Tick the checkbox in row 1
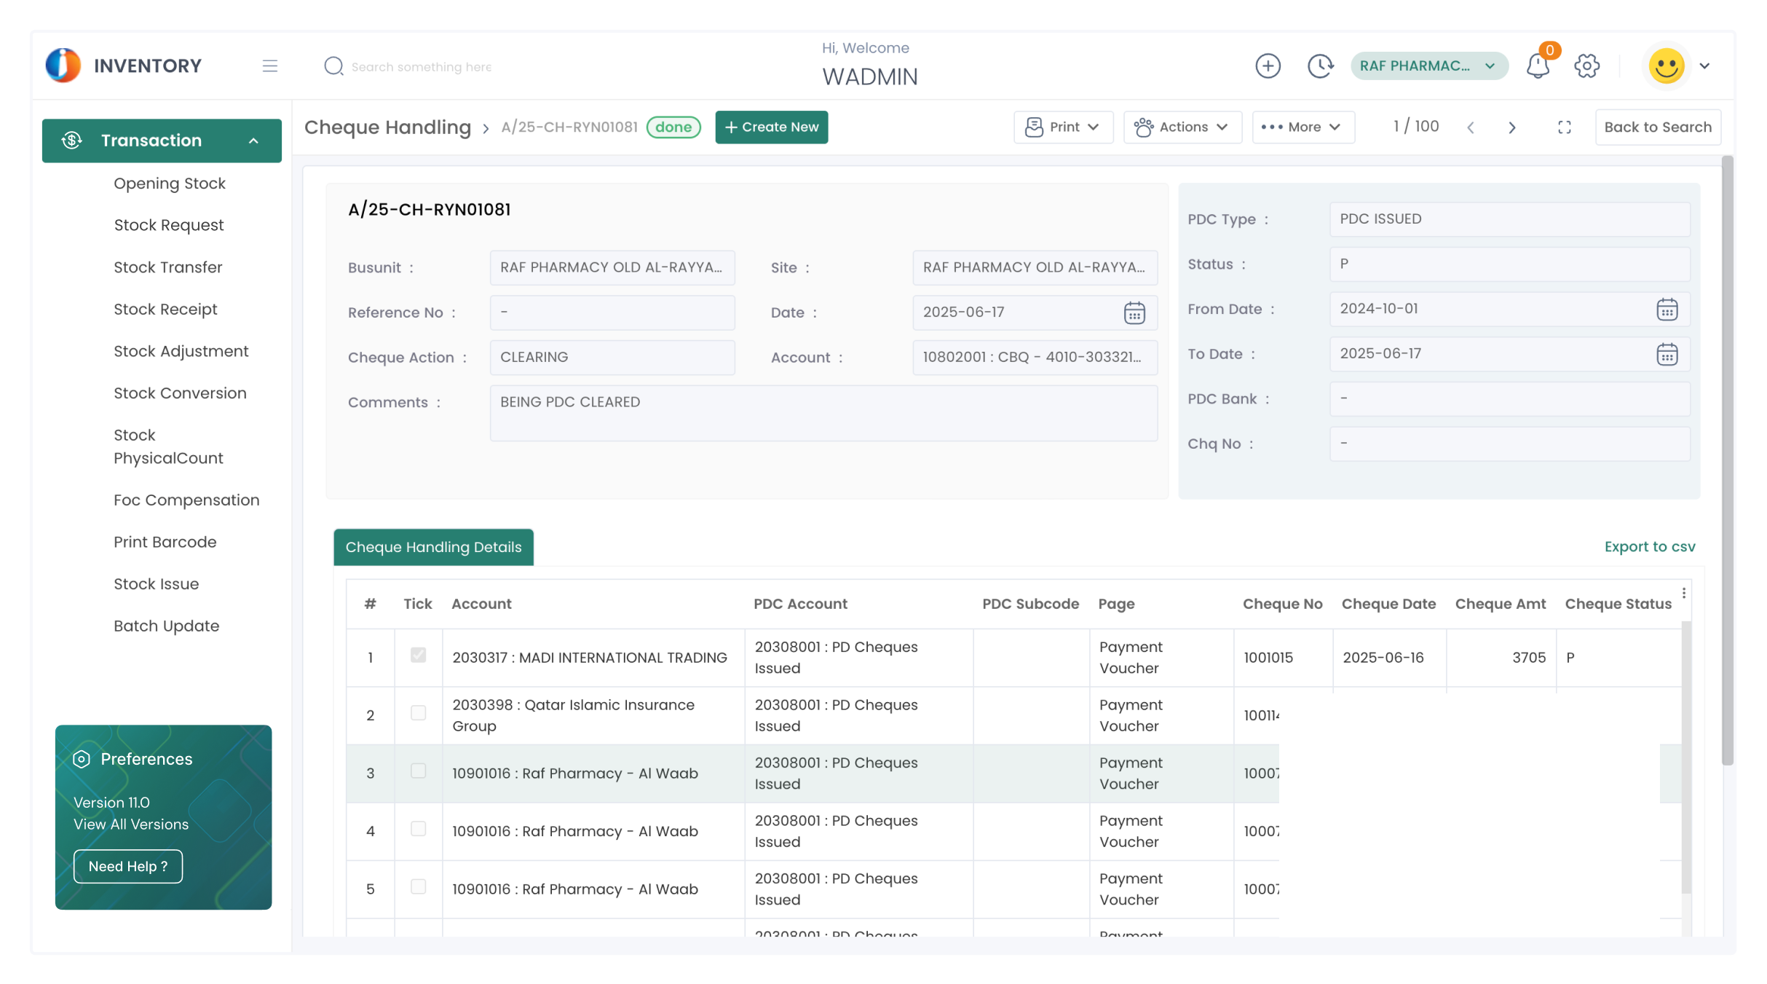 418,655
